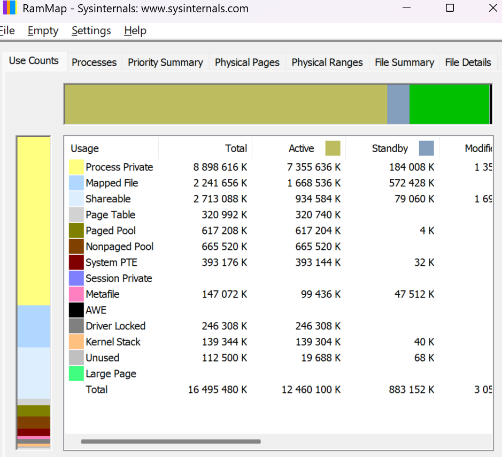Viewport: 502px width, 457px height.
Task: Select the Driver Locked row label
Action: (115, 326)
